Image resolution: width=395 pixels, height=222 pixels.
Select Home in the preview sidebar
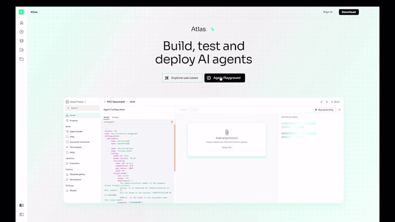pyautogui.click(x=82, y=115)
